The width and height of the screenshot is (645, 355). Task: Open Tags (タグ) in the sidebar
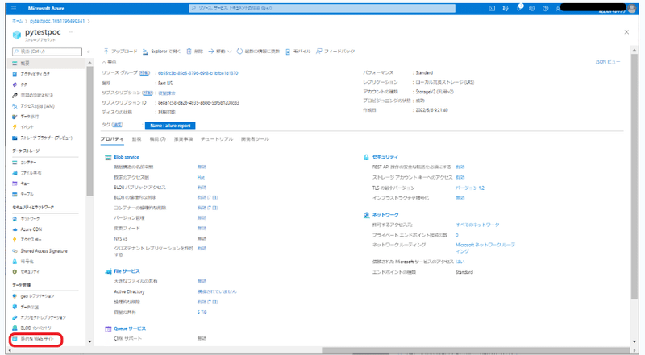point(24,85)
